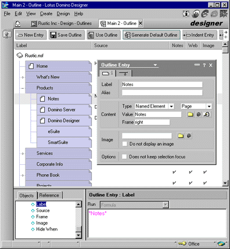The image size is (230, 249).
Task: Click the formula editor containing "Notes"
Action: [x=157, y=223]
